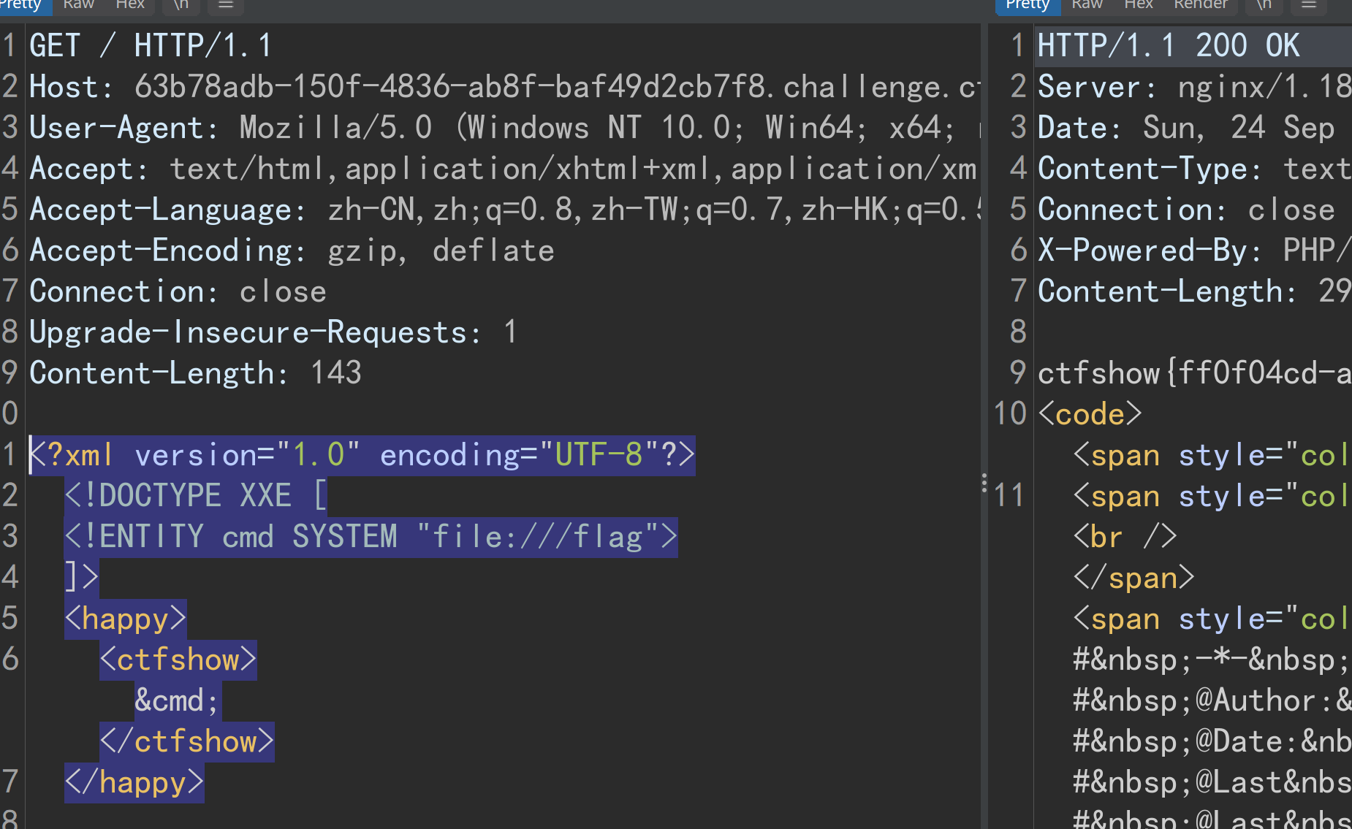Screen dimensions: 1352x829
Task: Click the Accept-Language header line
Action: pos(504,210)
